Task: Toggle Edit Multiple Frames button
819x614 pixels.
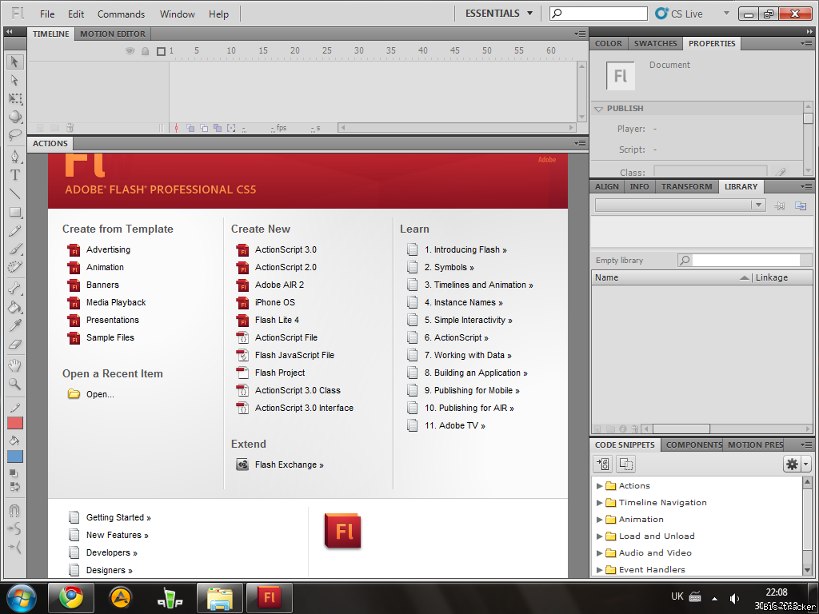Action: (218, 128)
